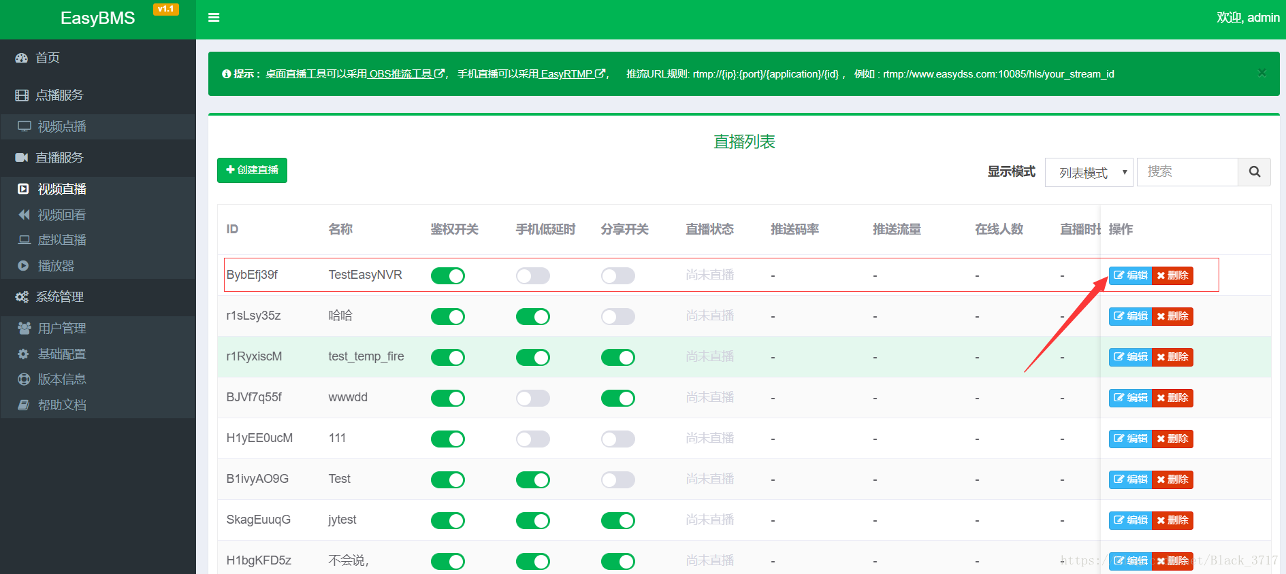Toggle 鉴权开关 for TestEasyNVR

pos(448,275)
